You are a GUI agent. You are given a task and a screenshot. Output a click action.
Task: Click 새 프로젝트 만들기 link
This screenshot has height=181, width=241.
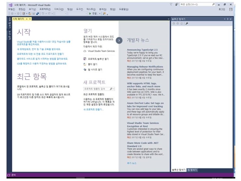click(x=93, y=110)
